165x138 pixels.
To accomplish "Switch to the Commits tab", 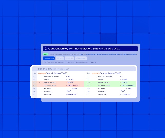I will [x=69, y=58].
